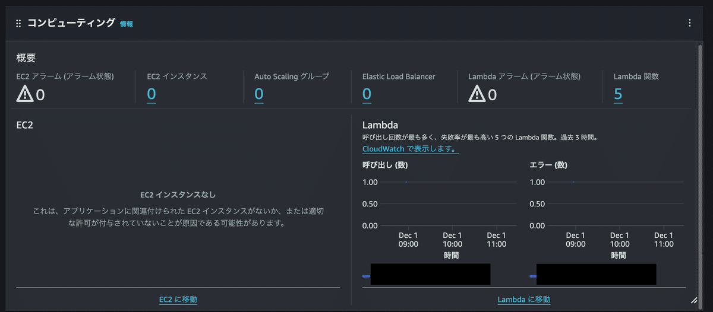Click the Lambda section heading

tap(380, 125)
